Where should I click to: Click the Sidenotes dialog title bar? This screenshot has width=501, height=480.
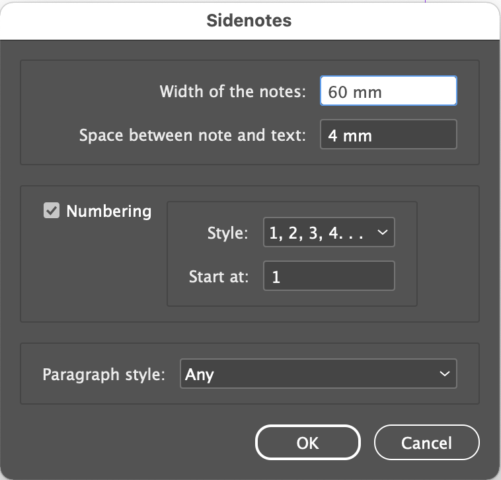tap(249, 20)
